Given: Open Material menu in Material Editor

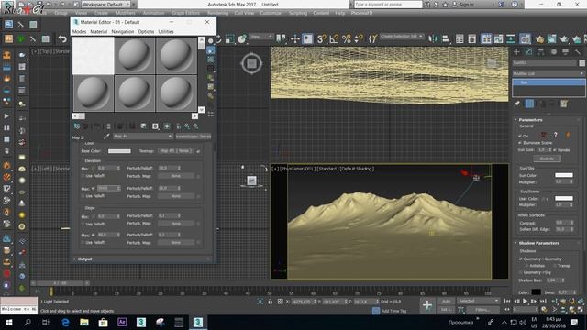Looking at the screenshot, I should 98,32.
